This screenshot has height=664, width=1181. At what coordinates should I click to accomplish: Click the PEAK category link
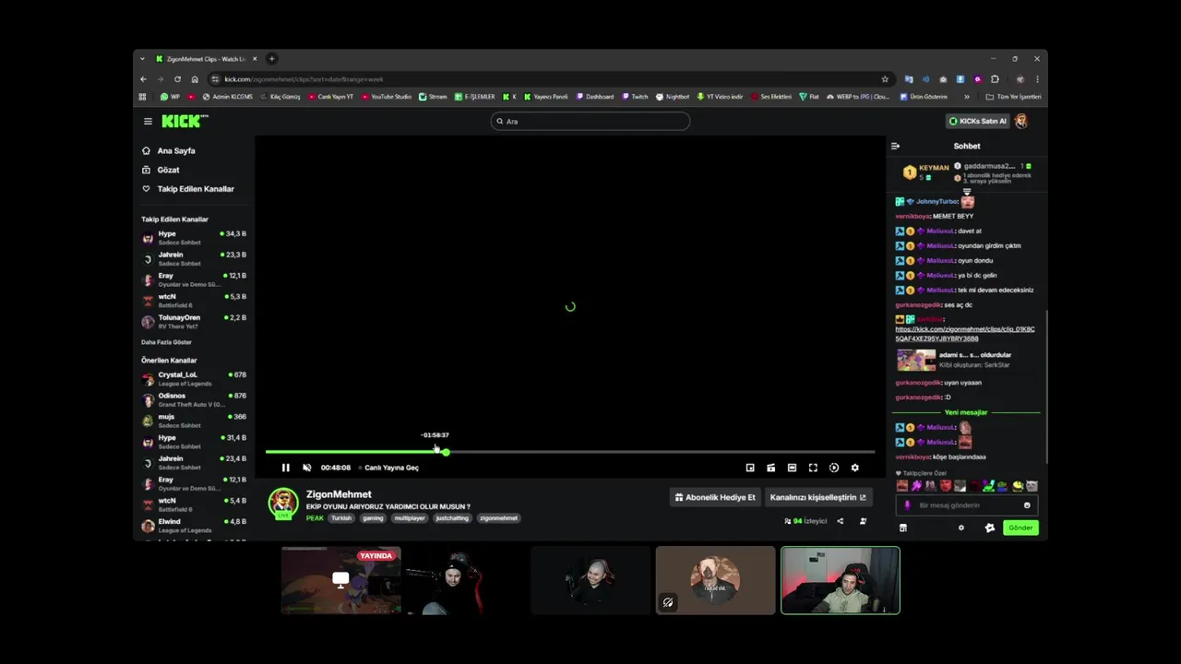(315, 518)
